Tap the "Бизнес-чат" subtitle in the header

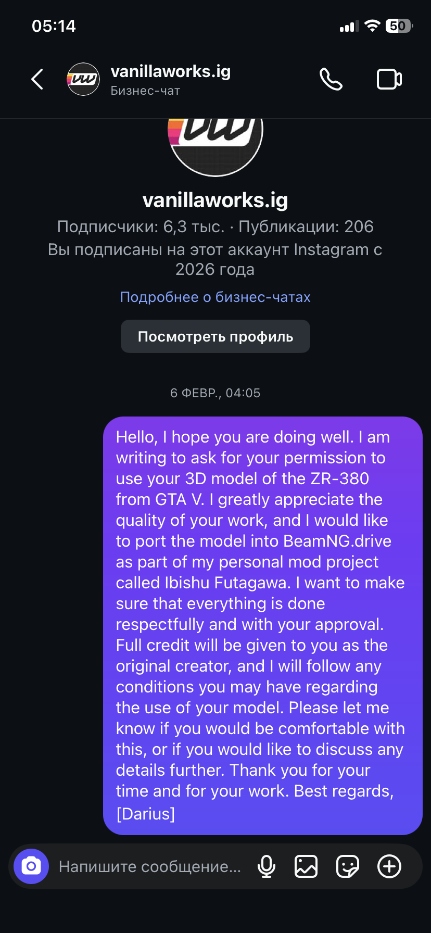tap(145, 91)
